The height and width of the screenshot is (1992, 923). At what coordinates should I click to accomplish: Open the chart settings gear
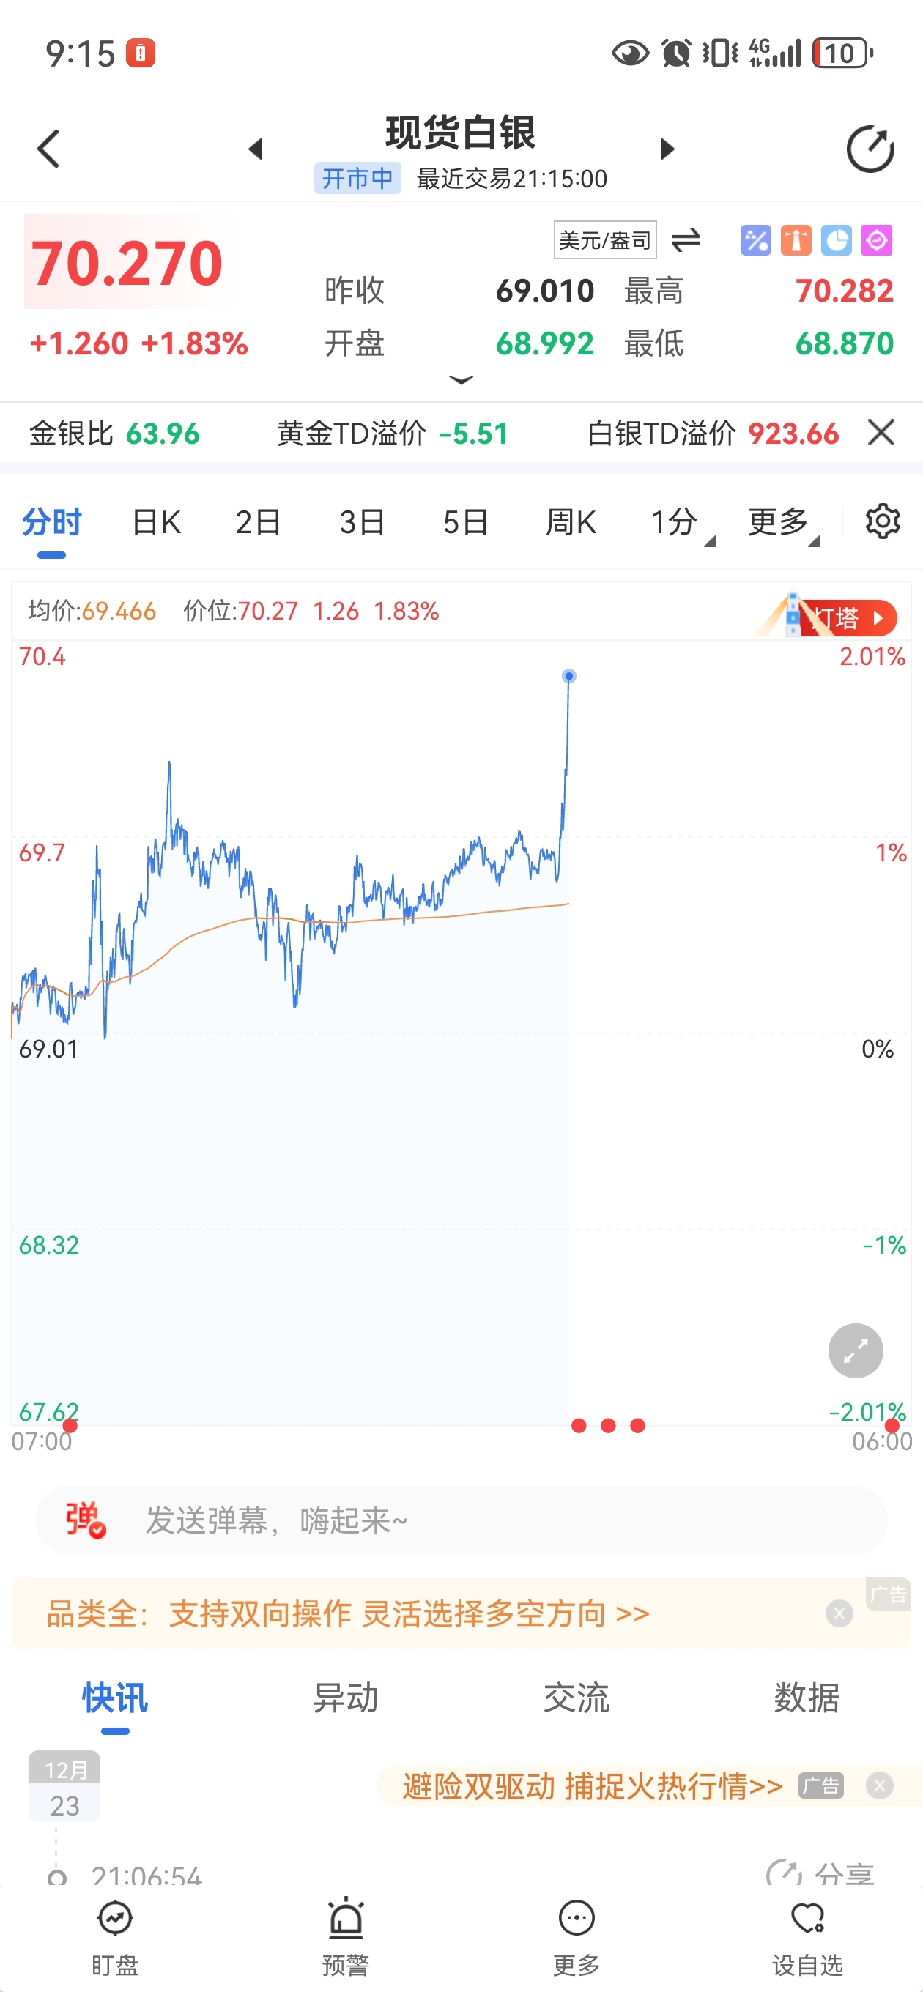point(882,522)
